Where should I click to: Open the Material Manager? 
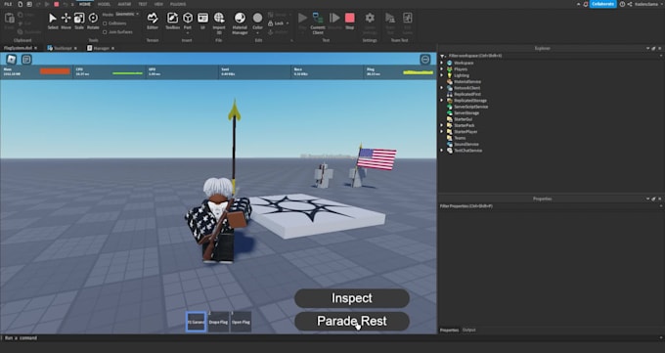click(x=240, y=22)
